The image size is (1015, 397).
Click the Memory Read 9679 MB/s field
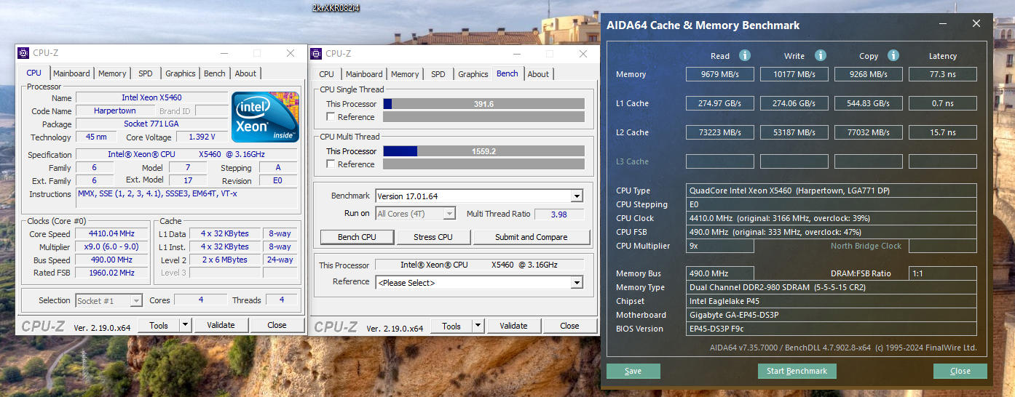click(720, 74)
